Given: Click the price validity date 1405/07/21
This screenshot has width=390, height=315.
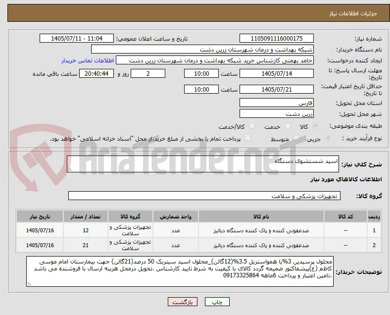Looking at the screenshot, I should tap(277, 89).
